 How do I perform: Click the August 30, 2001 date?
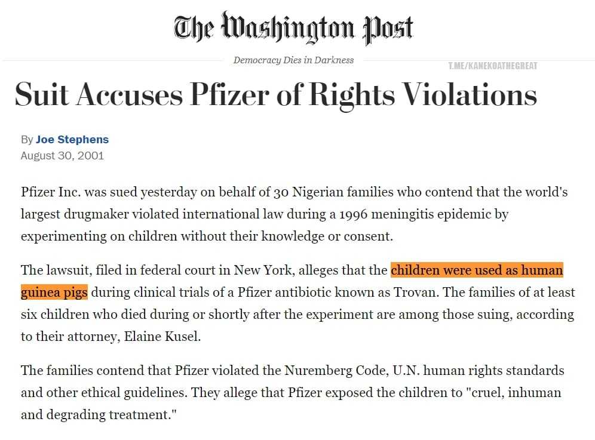62,155
